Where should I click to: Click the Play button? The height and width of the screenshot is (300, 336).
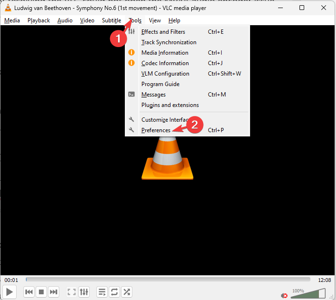(x=9, y=292)
